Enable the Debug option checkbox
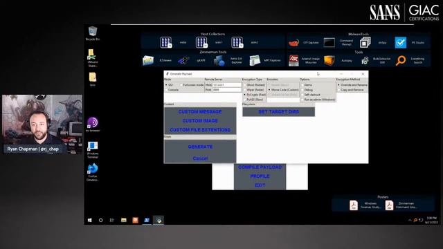This screenshot has height=249, width=443. 302,90
